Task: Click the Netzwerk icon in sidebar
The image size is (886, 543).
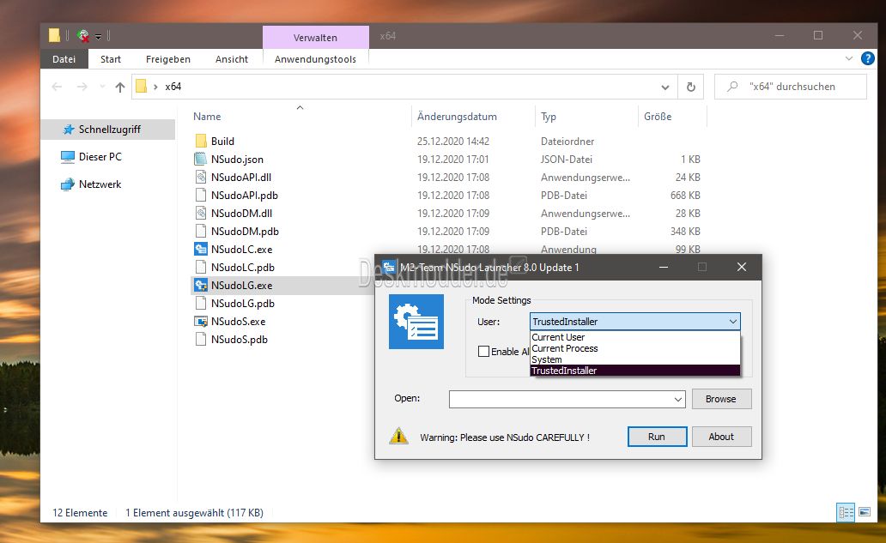Action: (x=68, y=184)
